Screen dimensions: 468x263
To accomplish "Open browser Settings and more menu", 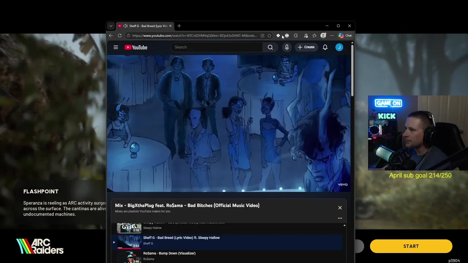I will (x=332, y=35).
